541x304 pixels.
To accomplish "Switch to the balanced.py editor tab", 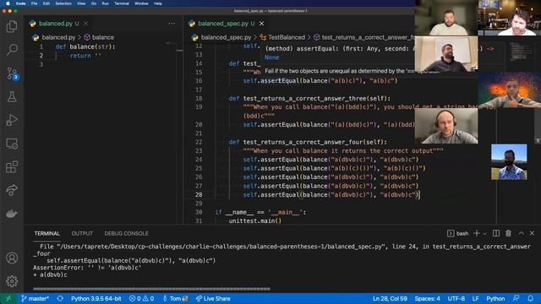I will (x=55, y=24).
